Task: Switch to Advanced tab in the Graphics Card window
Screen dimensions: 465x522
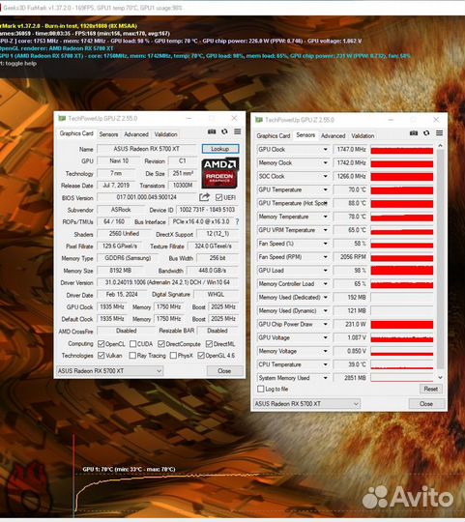Action: click(136, 134)
